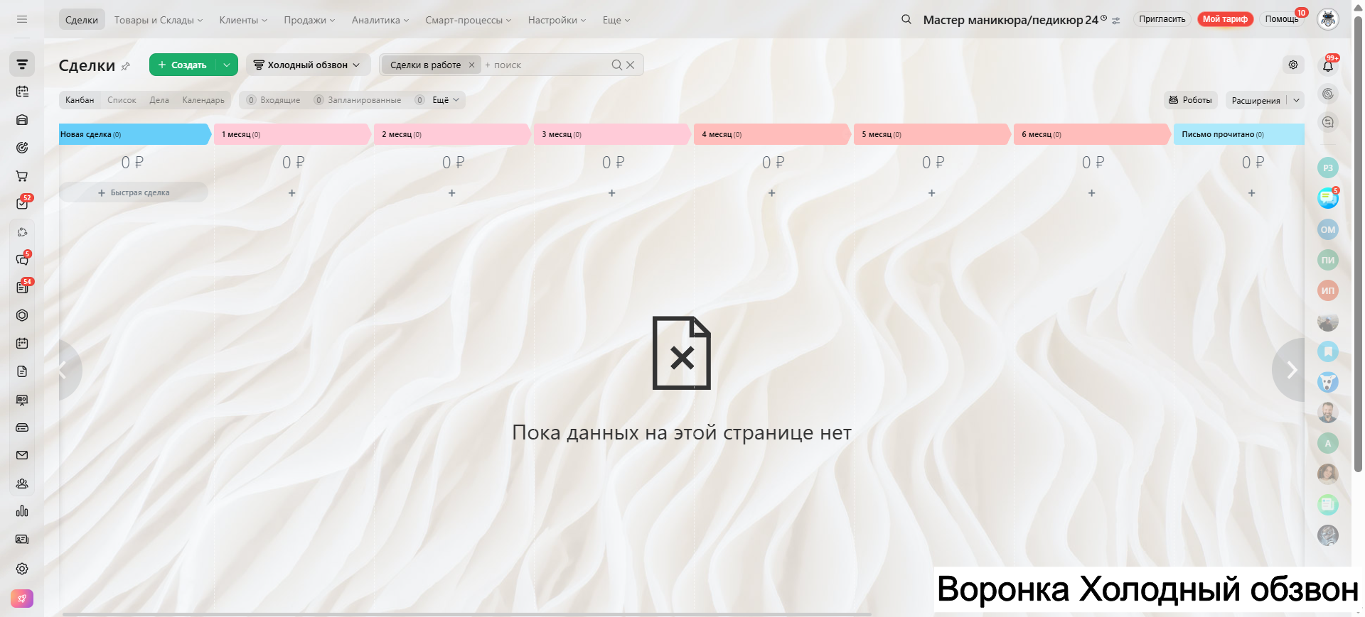Remove the Сделки в работе filter chip
The width and height of the screenshot is (1365, 617).
coord(471,65)
